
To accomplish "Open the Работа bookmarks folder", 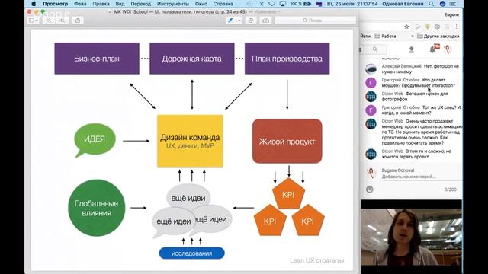I will pyautogui.click(x=386, y=37).
